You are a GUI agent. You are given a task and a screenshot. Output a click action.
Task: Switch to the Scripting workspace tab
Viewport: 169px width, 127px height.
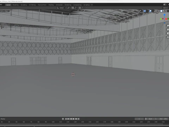(x=87, y=5)
